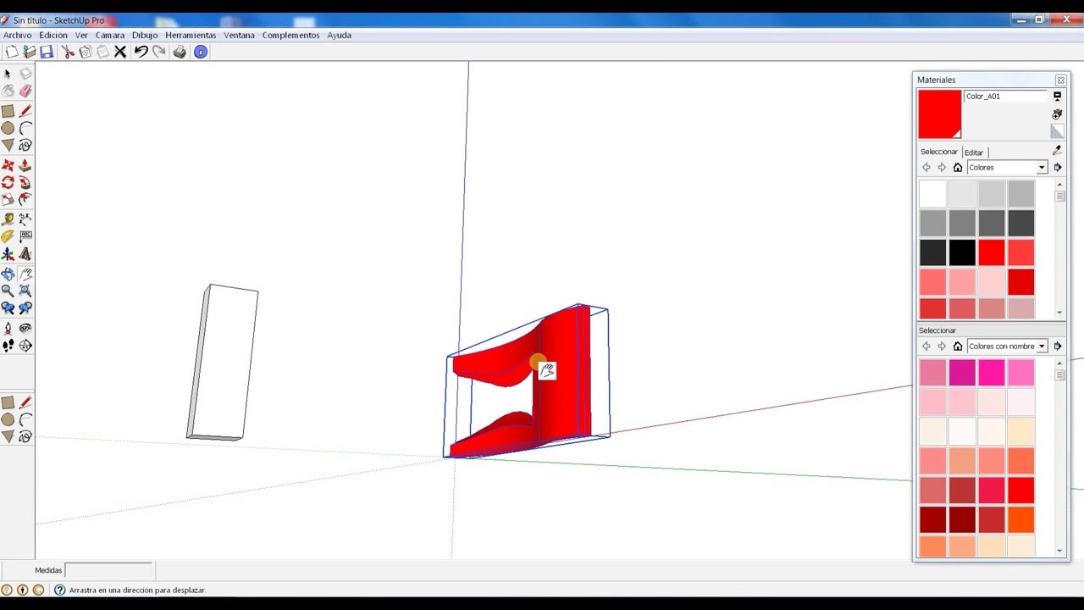Open the Cámara menu
Screen dimensions: 1084x610
[110, 35]
